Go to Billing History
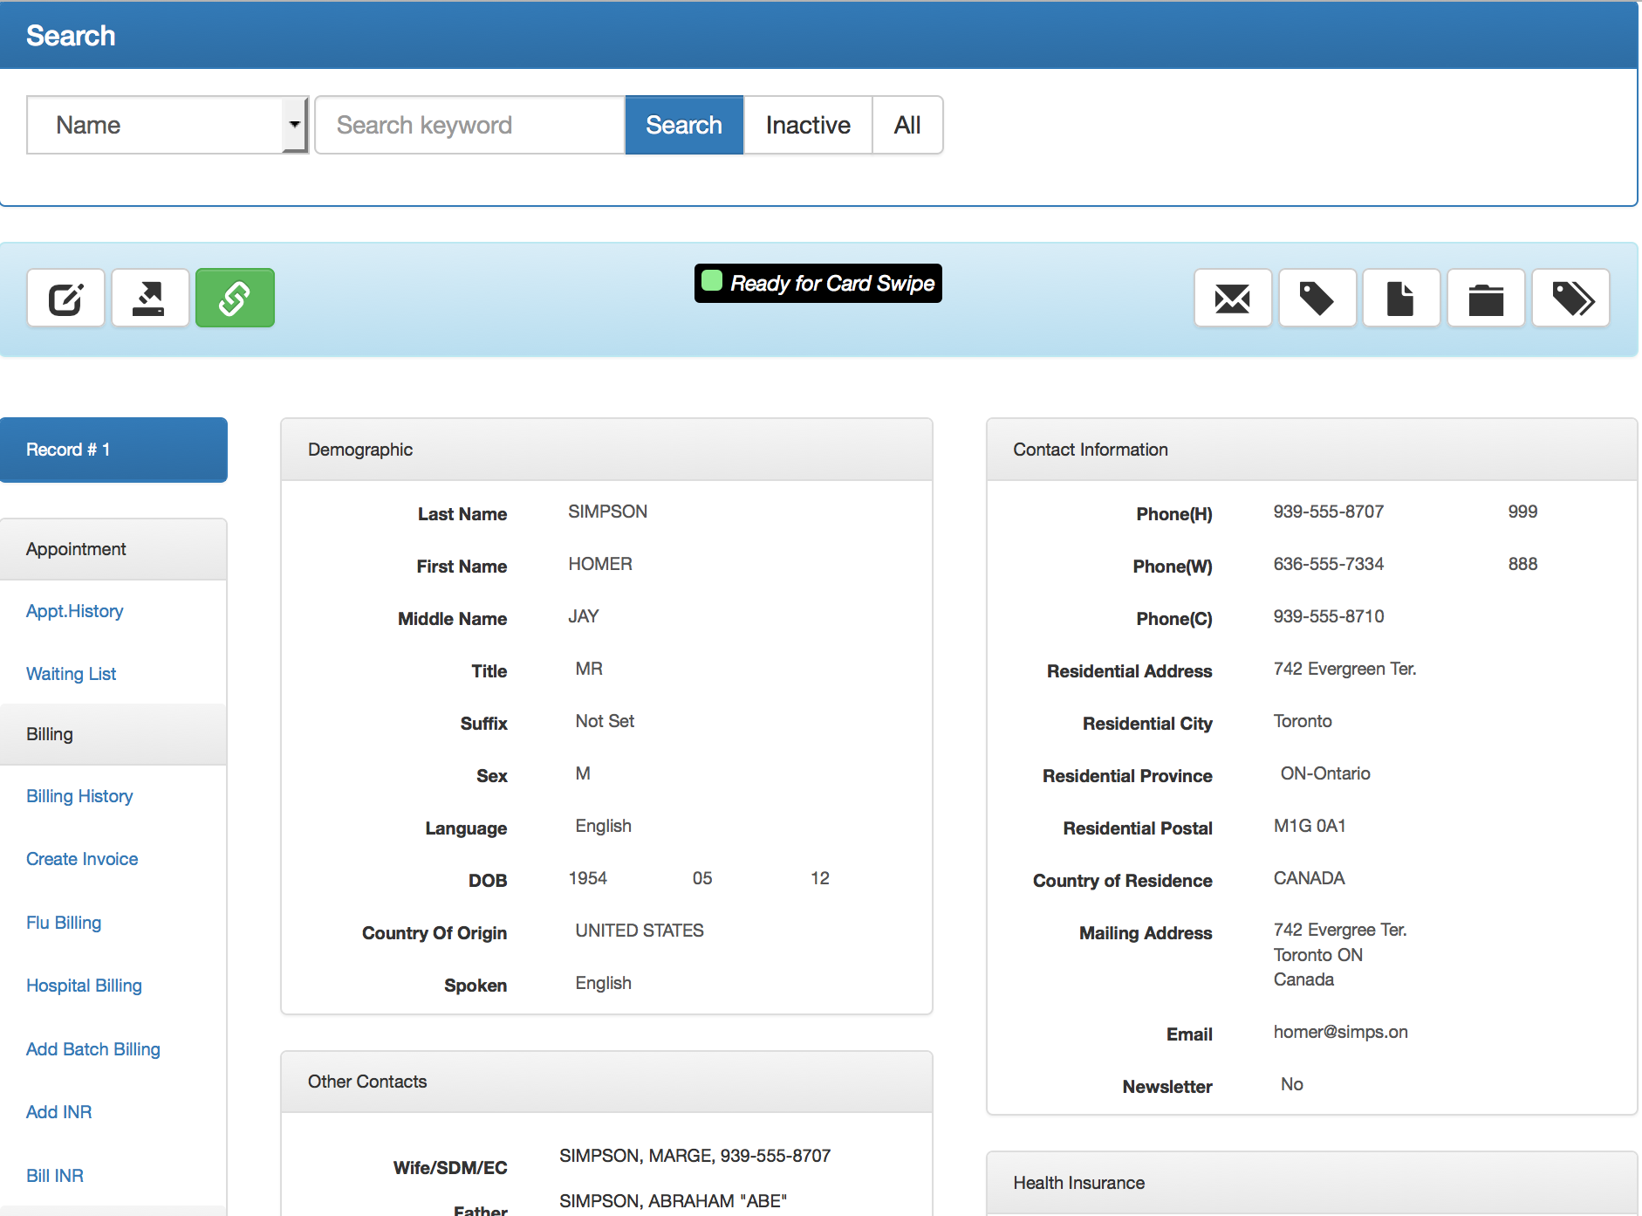This screenshot has height=1216, width=1642. tap(79, 796)
